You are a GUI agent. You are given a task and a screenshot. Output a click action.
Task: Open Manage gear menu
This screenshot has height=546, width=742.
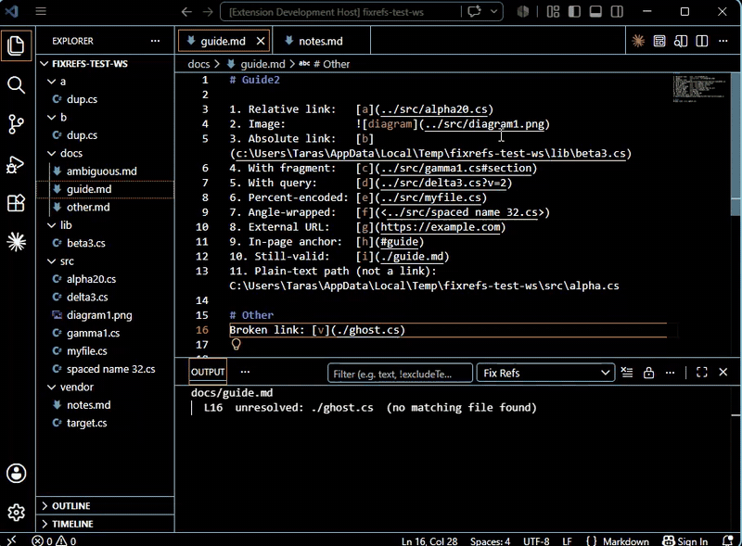point(16,513)
